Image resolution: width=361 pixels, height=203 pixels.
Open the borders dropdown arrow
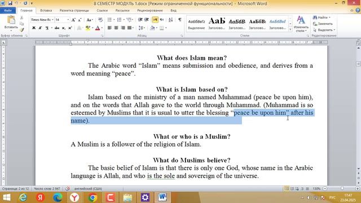pos(166,28)
